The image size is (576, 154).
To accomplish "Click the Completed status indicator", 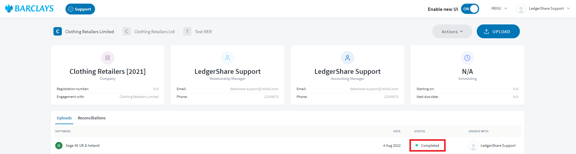I will pyautogui.click(x=427, y=146).
